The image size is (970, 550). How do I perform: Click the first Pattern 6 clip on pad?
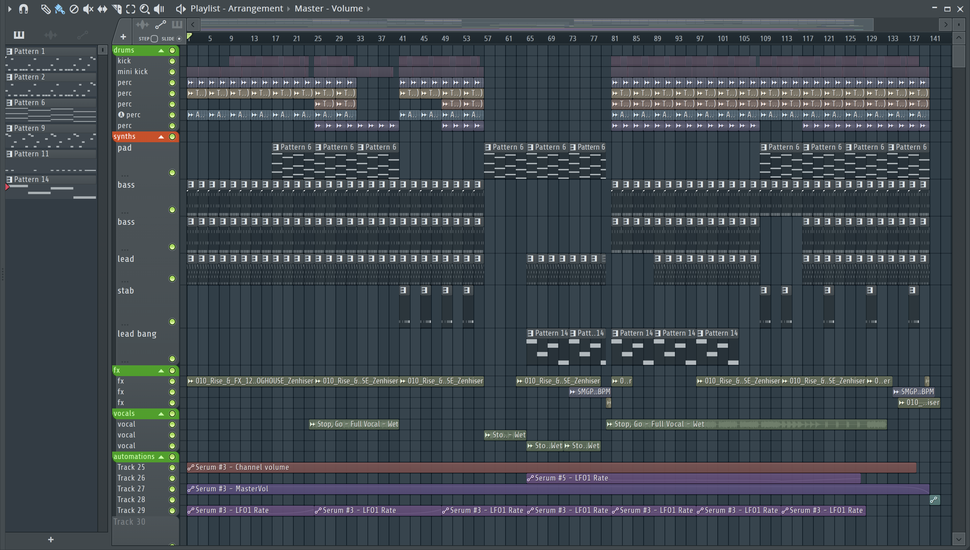click(x=292, y=160)
